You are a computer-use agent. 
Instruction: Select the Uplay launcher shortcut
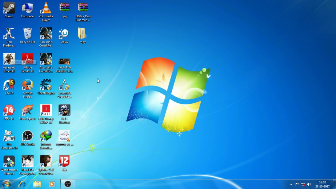[x=64, y=36]
